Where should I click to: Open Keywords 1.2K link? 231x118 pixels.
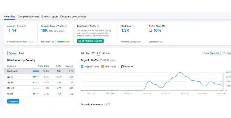pos(52,42)
